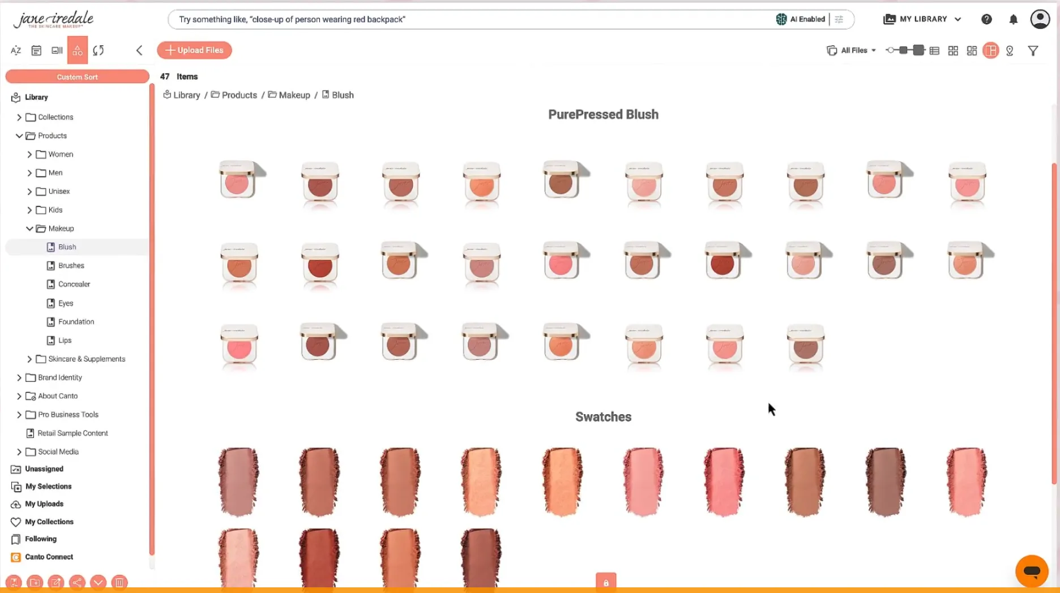Open the filter funnel panel
The height and width of the screenshot is (593, 1060).
[1033, 51]
